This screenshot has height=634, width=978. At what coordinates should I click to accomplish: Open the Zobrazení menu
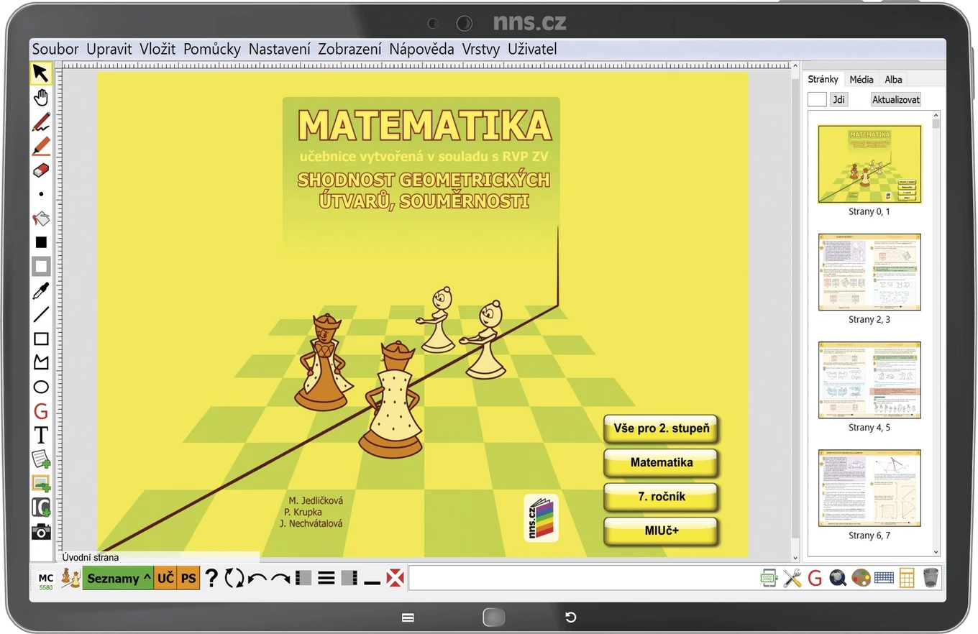(x=349, y=50)
